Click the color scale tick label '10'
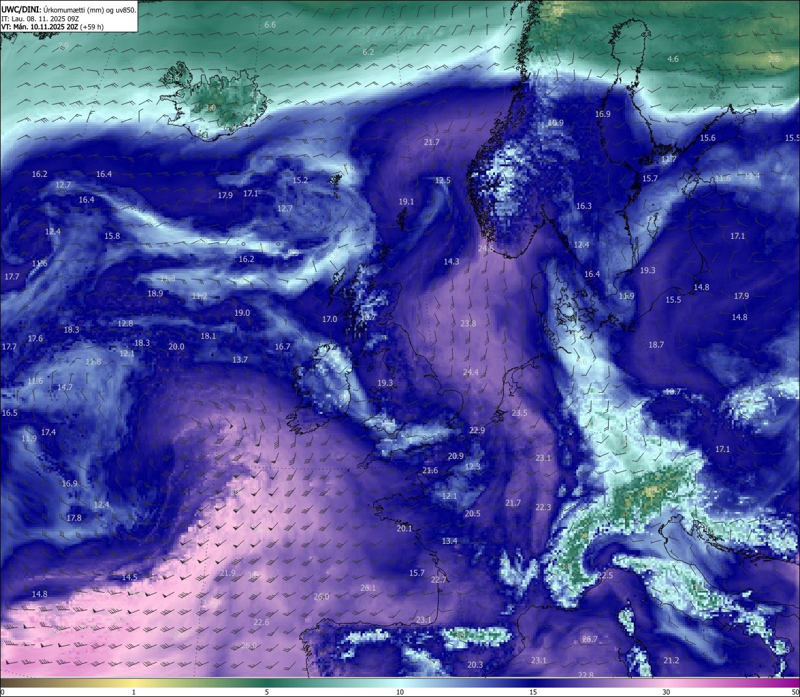Viewport: 800px width, 697px height. (x=400, y=692)
